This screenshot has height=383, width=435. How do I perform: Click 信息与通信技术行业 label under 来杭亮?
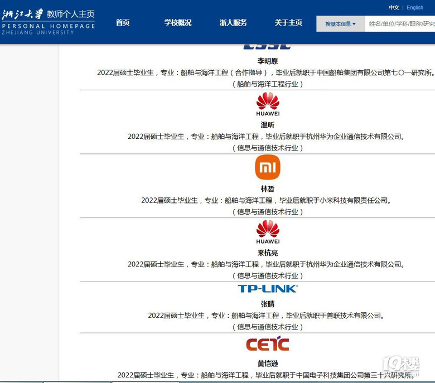tap(268, 275)
